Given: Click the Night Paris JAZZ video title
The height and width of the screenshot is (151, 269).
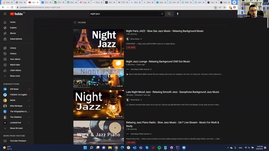Looking at the screenshot, I should click(165, 31).
